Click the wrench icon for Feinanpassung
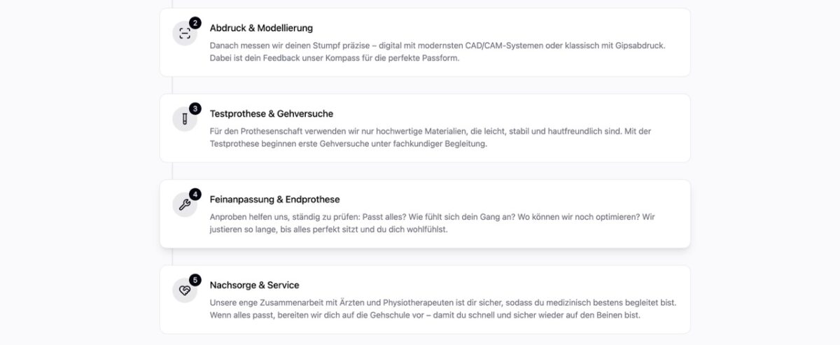 (185, 205)
